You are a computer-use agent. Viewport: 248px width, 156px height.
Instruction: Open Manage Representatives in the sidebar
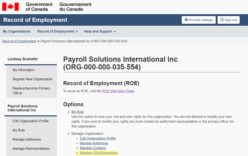[31, 148]
